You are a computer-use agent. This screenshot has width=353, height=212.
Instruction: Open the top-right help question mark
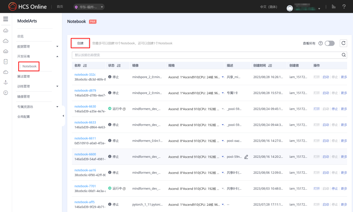(344, 7)
